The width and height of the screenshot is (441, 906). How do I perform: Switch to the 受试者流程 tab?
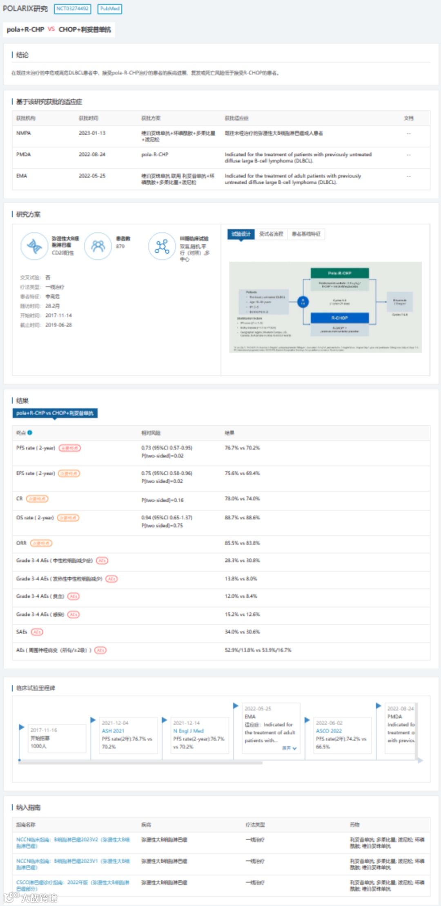click(x=271, y=234)
